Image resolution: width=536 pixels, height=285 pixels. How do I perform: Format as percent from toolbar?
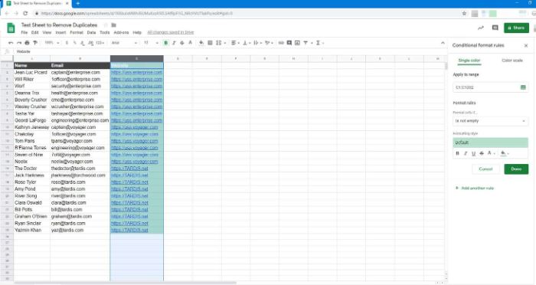pyautogui.click(x=75, y=43)
